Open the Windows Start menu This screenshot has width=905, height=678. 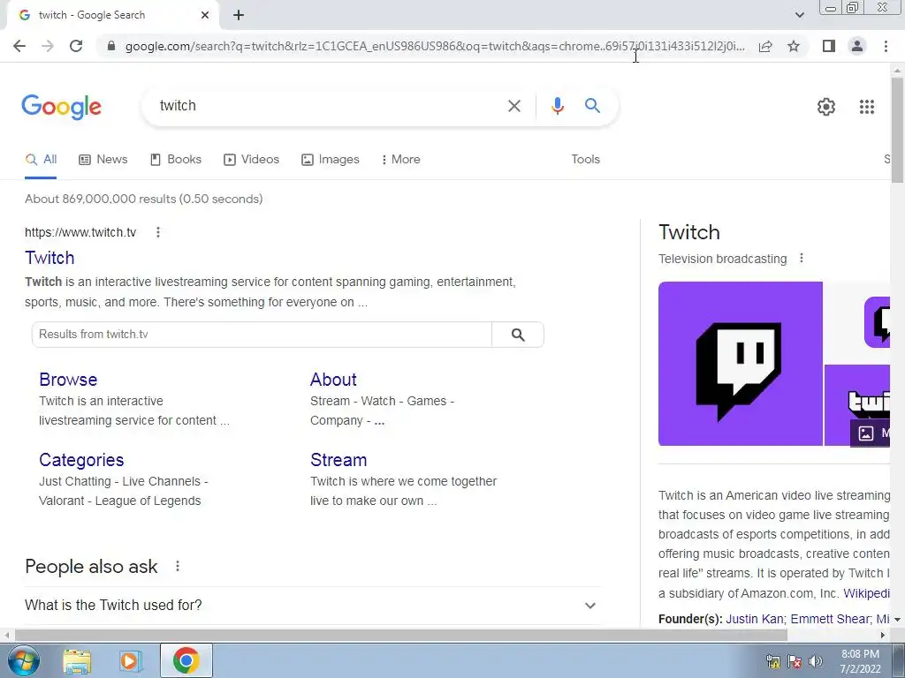click(x=24, y=660)
